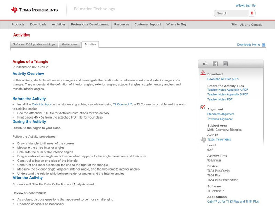Open the eNews Sign Up link
The image size is (275, 206).
click(246, 6)
